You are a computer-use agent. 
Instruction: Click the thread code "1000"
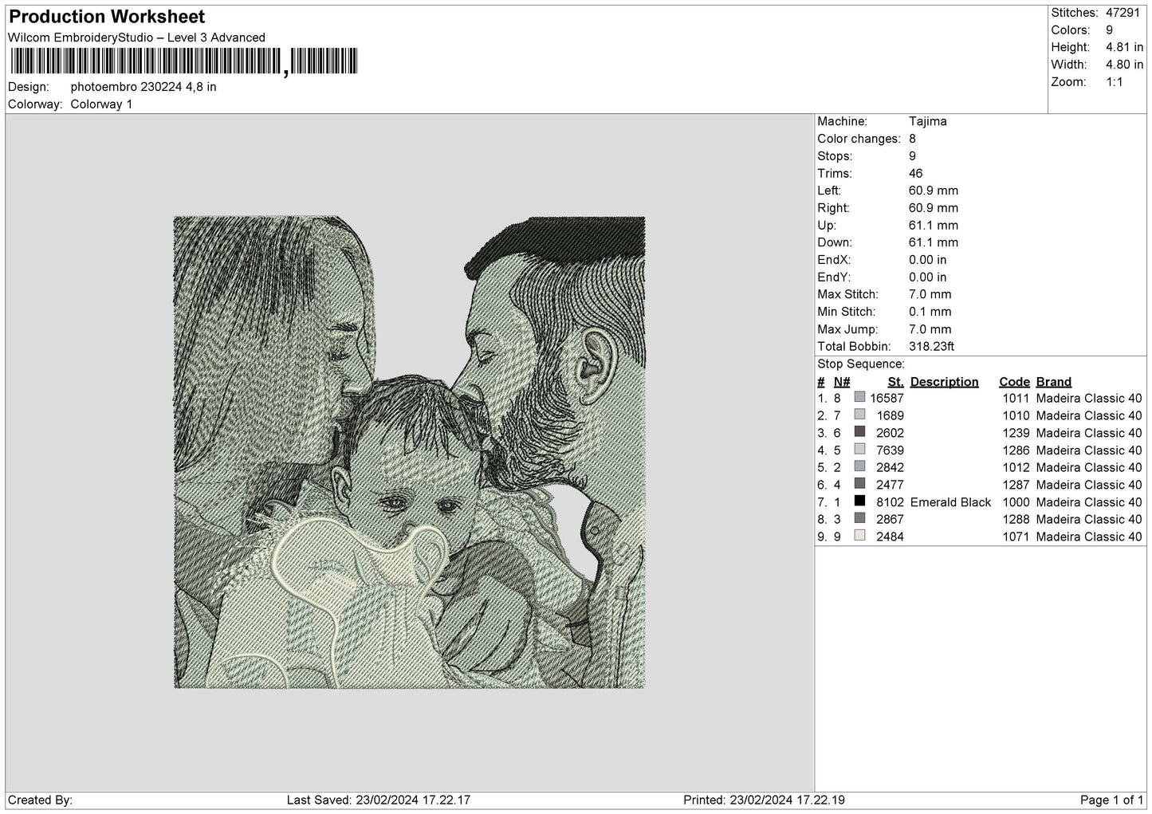(1016, 502)
